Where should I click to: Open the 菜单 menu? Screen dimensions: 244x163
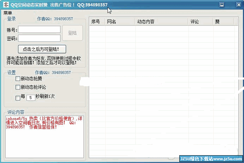(8, 13)
